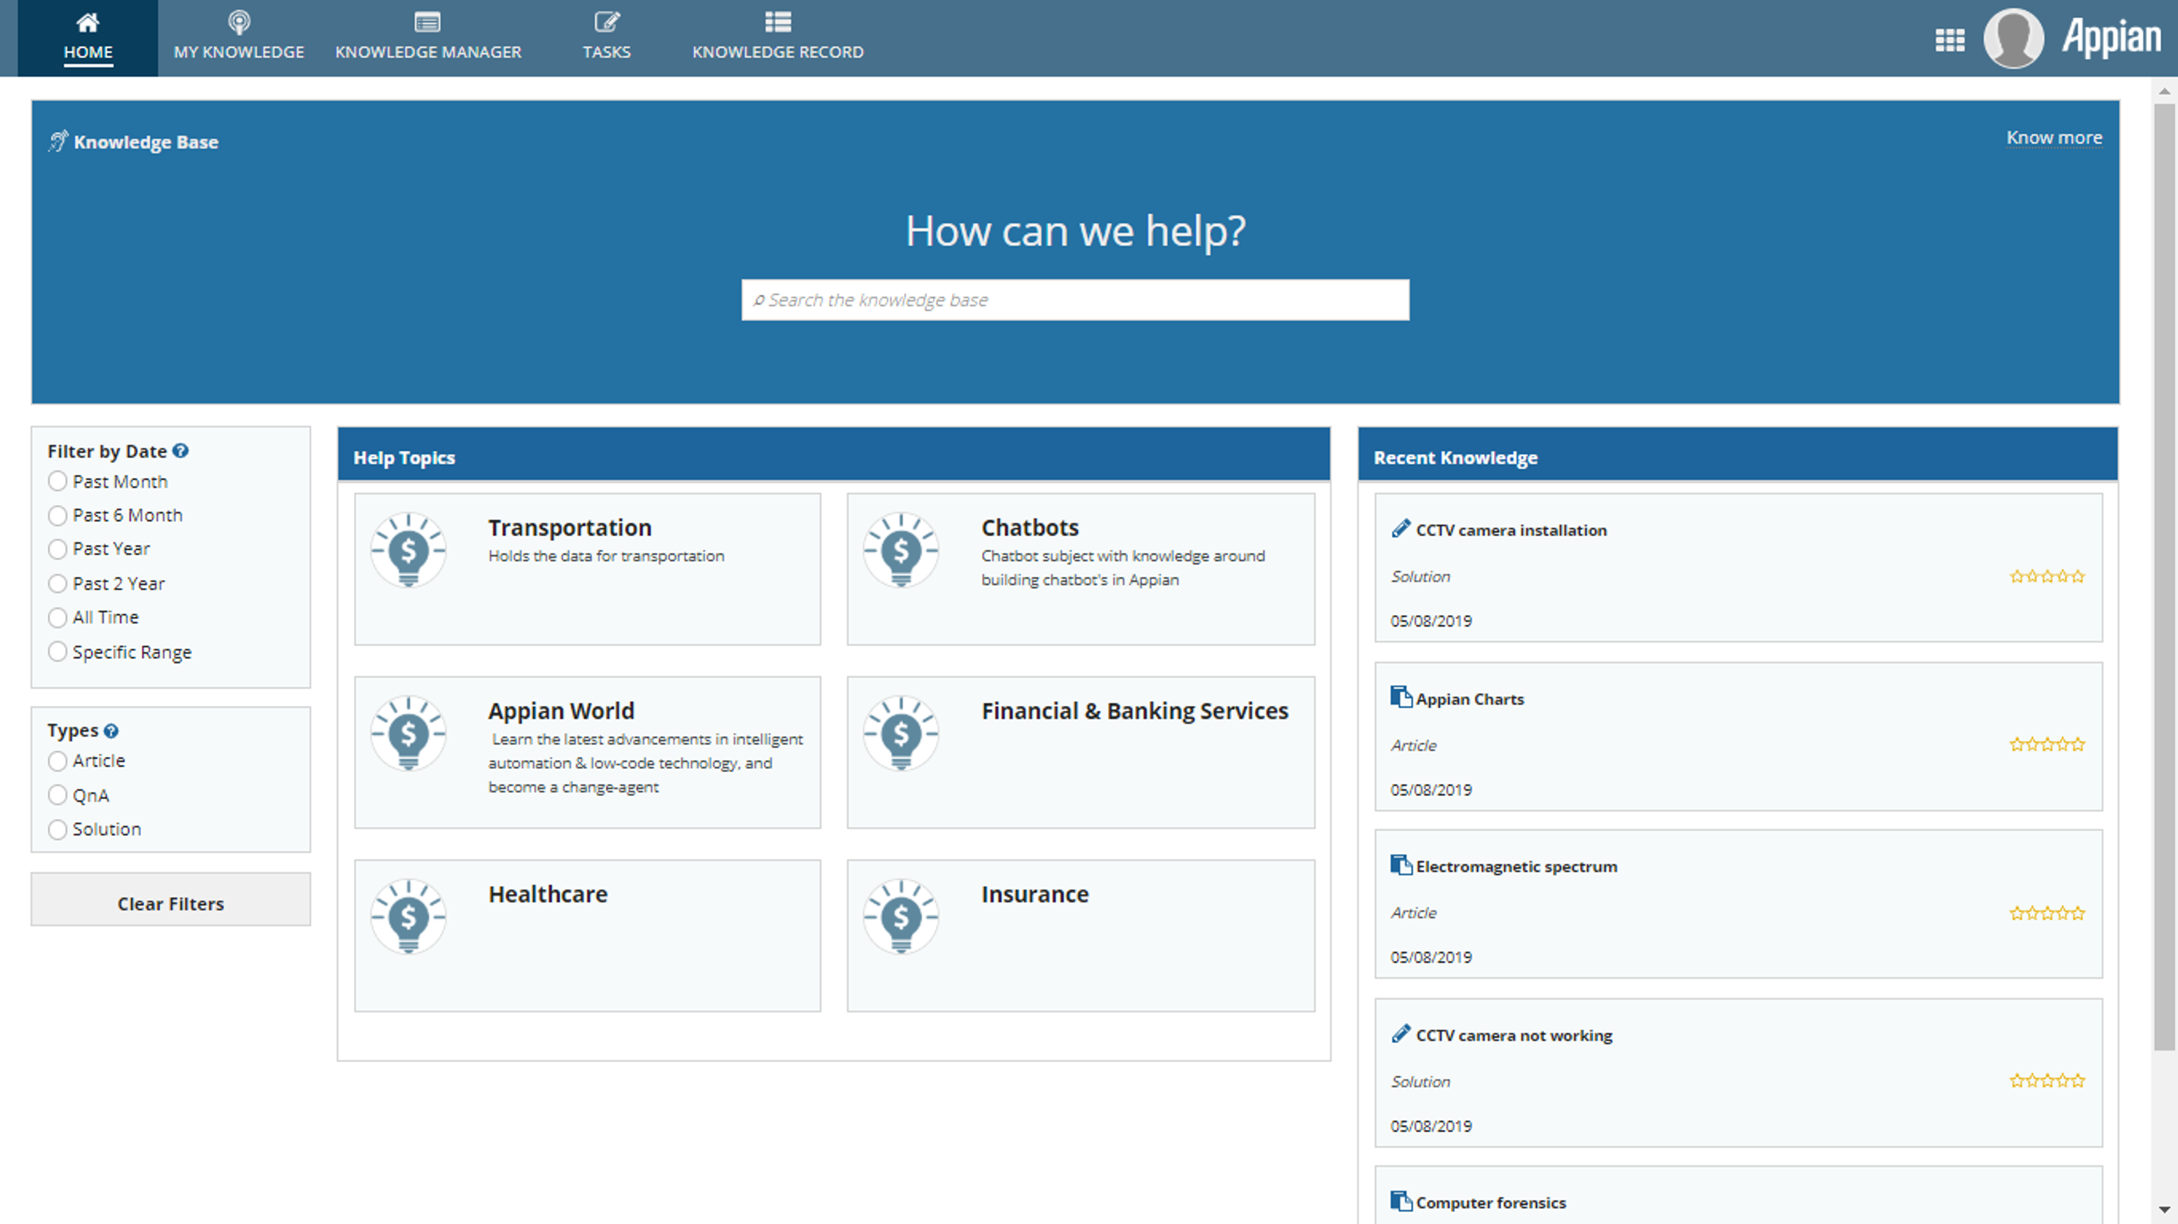Filter by QnA type
This screenshot has height=1224, width=2178.
(57, 795)
